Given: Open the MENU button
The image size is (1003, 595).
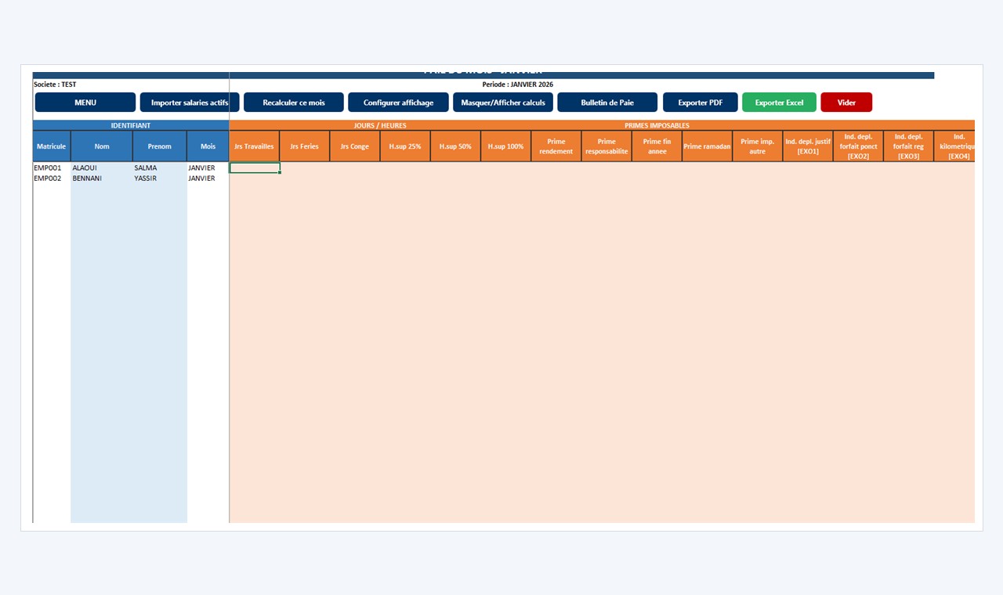Looking at the screenshot, I should pyautogui.click(x=85, y=103).
